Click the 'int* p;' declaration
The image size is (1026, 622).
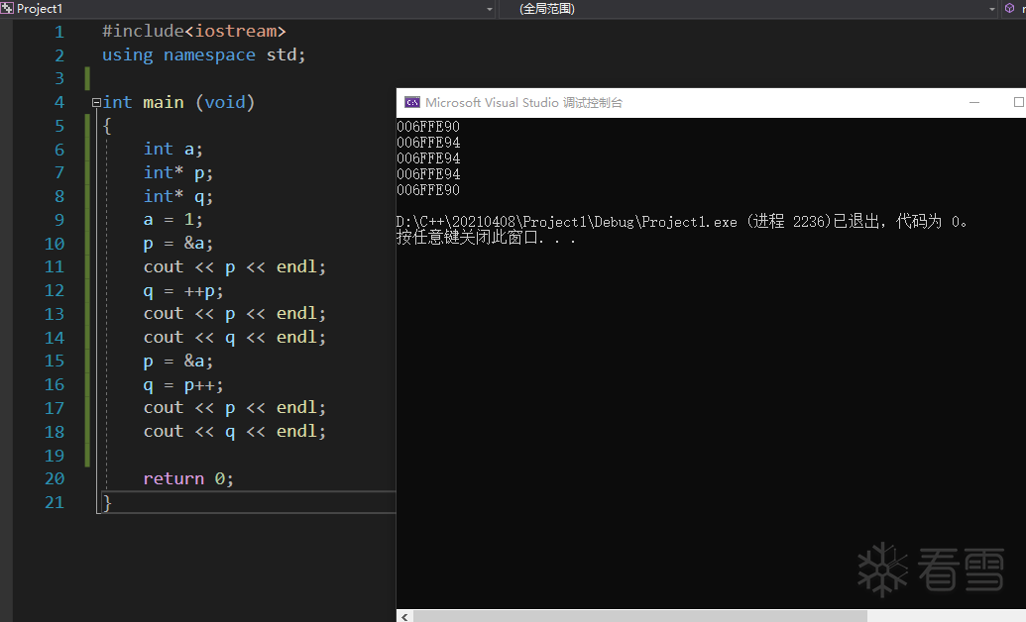tap(178, 172)
